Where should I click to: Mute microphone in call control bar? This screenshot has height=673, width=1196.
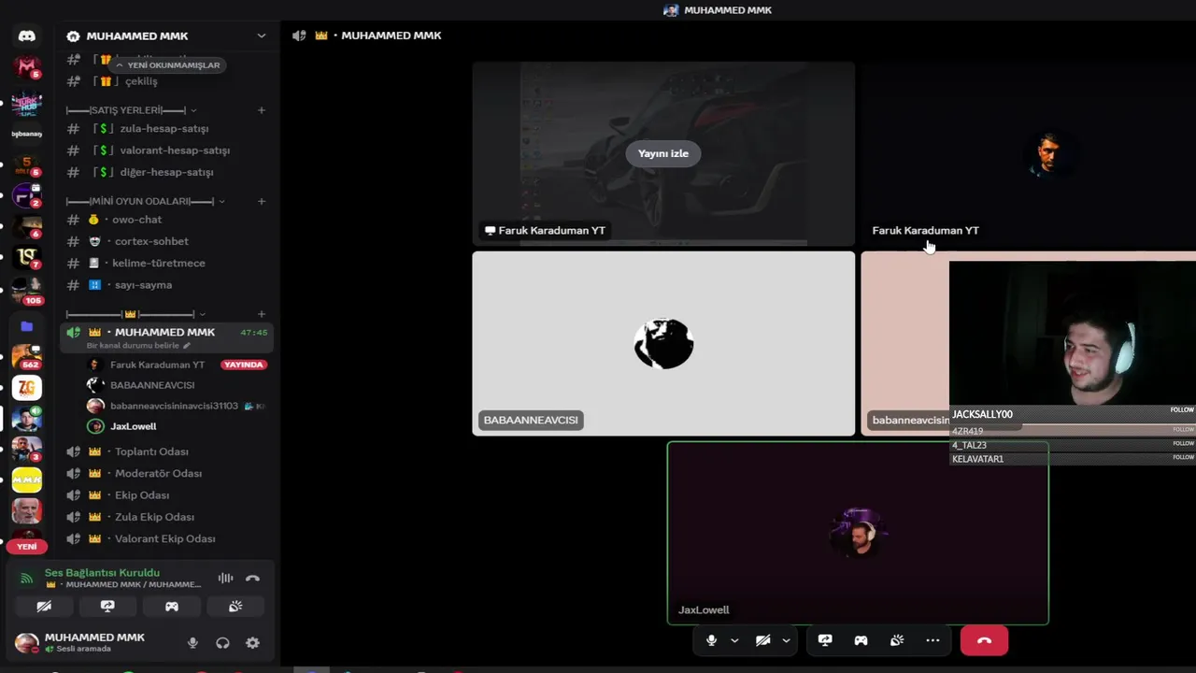(712, 640)
